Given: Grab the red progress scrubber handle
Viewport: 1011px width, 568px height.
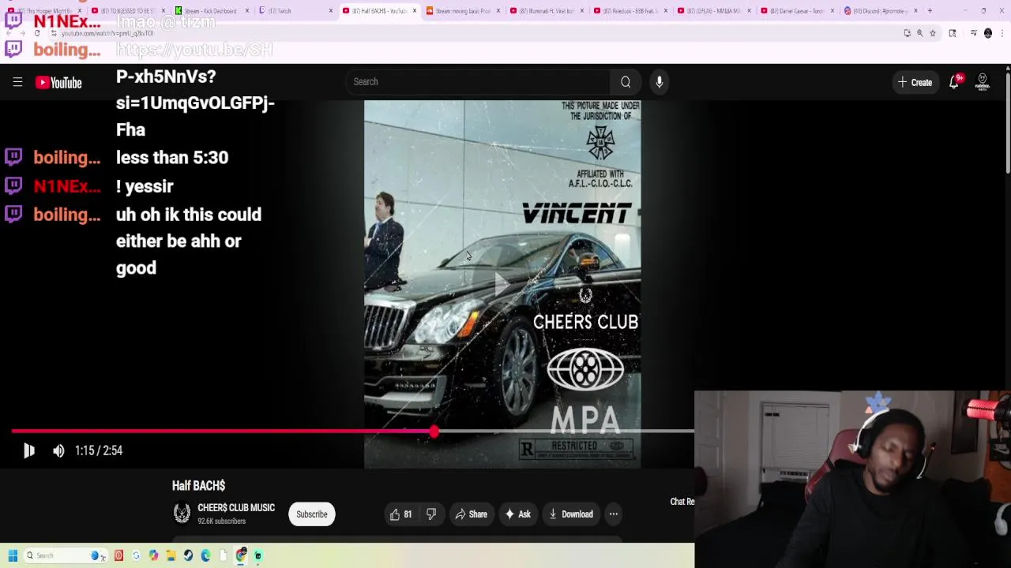Looking at the screenshot, I should click(434, 432).
